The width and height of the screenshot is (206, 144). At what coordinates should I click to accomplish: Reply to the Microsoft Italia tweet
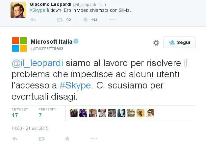[14, 139]
